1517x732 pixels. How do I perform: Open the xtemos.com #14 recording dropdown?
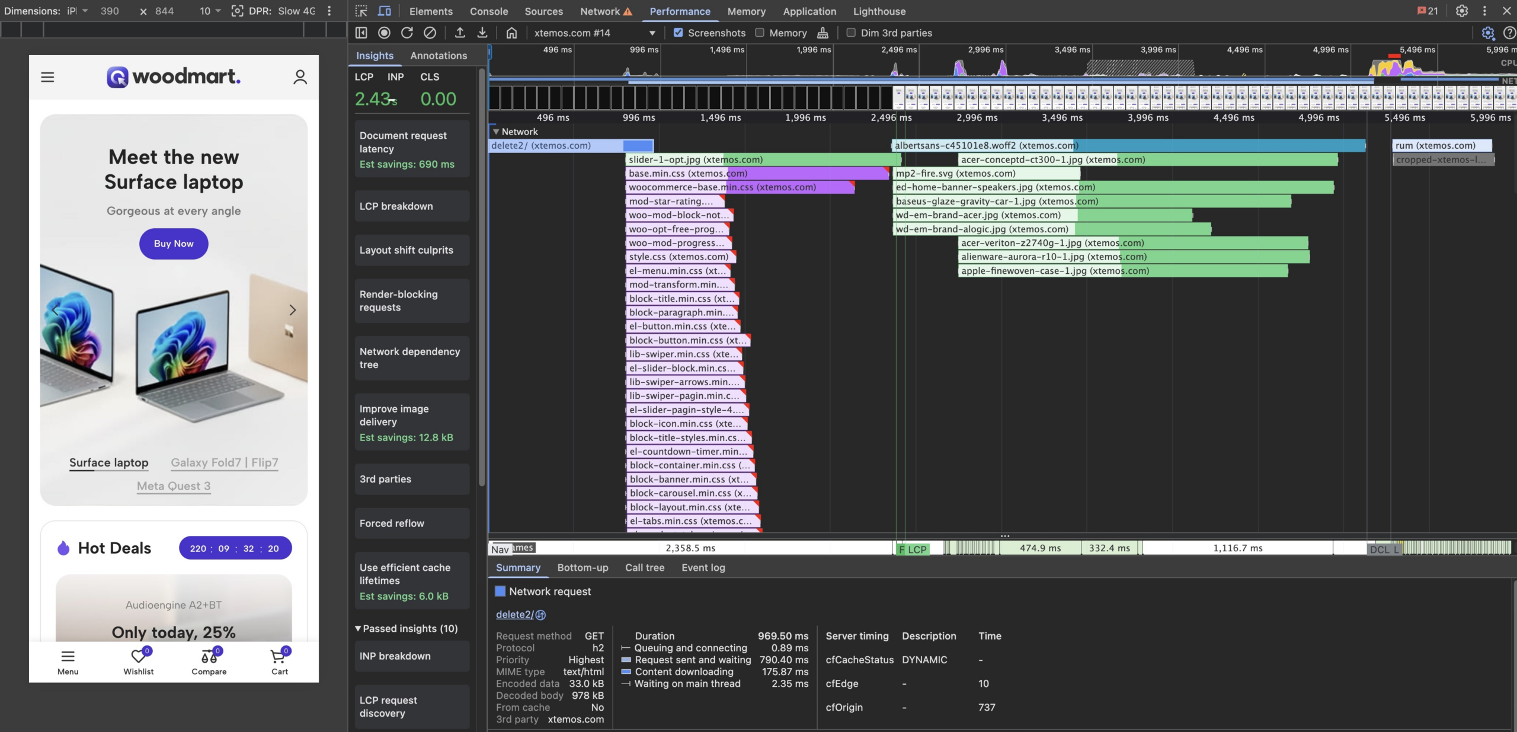(594, 33)
